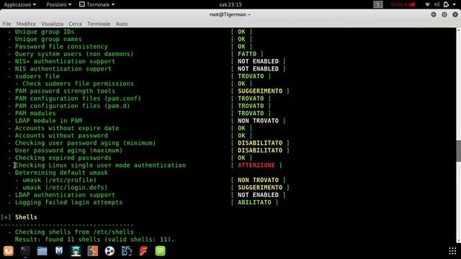Open the Applicazioni menu
Screen dimensions: 461x259
19,4
